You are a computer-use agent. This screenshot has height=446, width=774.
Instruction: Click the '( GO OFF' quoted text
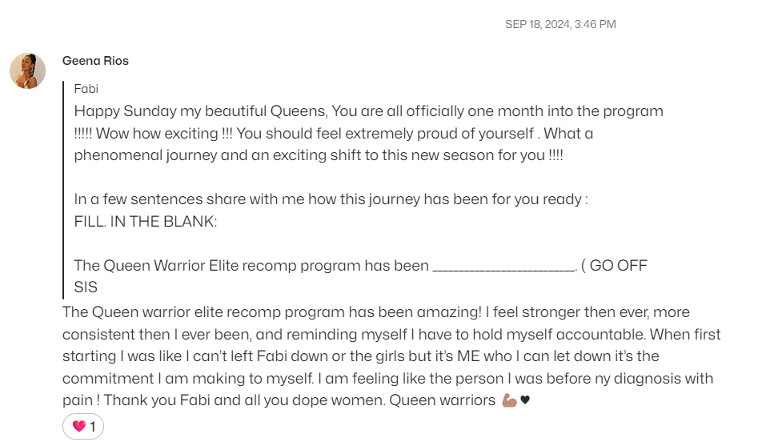coord(614,266)
